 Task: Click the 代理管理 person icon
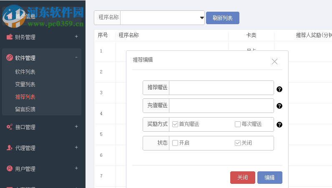pos(10,148)
